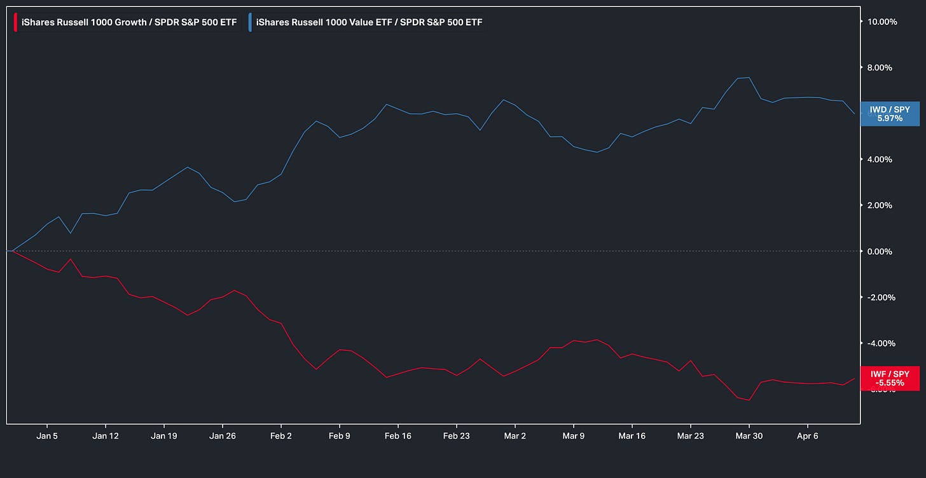
Task: Click the Mar 23 date label
Action: click(691, 436)
